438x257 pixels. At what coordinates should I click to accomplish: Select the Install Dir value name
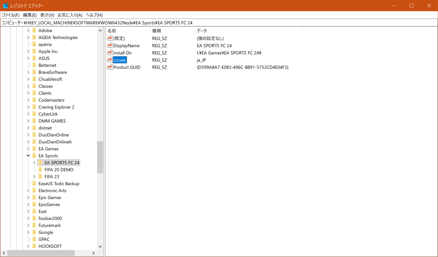pos(122,53)
